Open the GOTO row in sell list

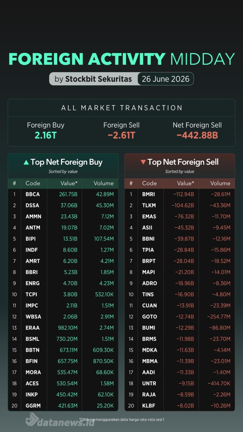click(x=180, y=316)
